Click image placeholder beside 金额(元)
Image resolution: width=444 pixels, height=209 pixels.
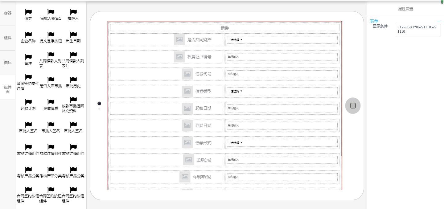(188, 160)
